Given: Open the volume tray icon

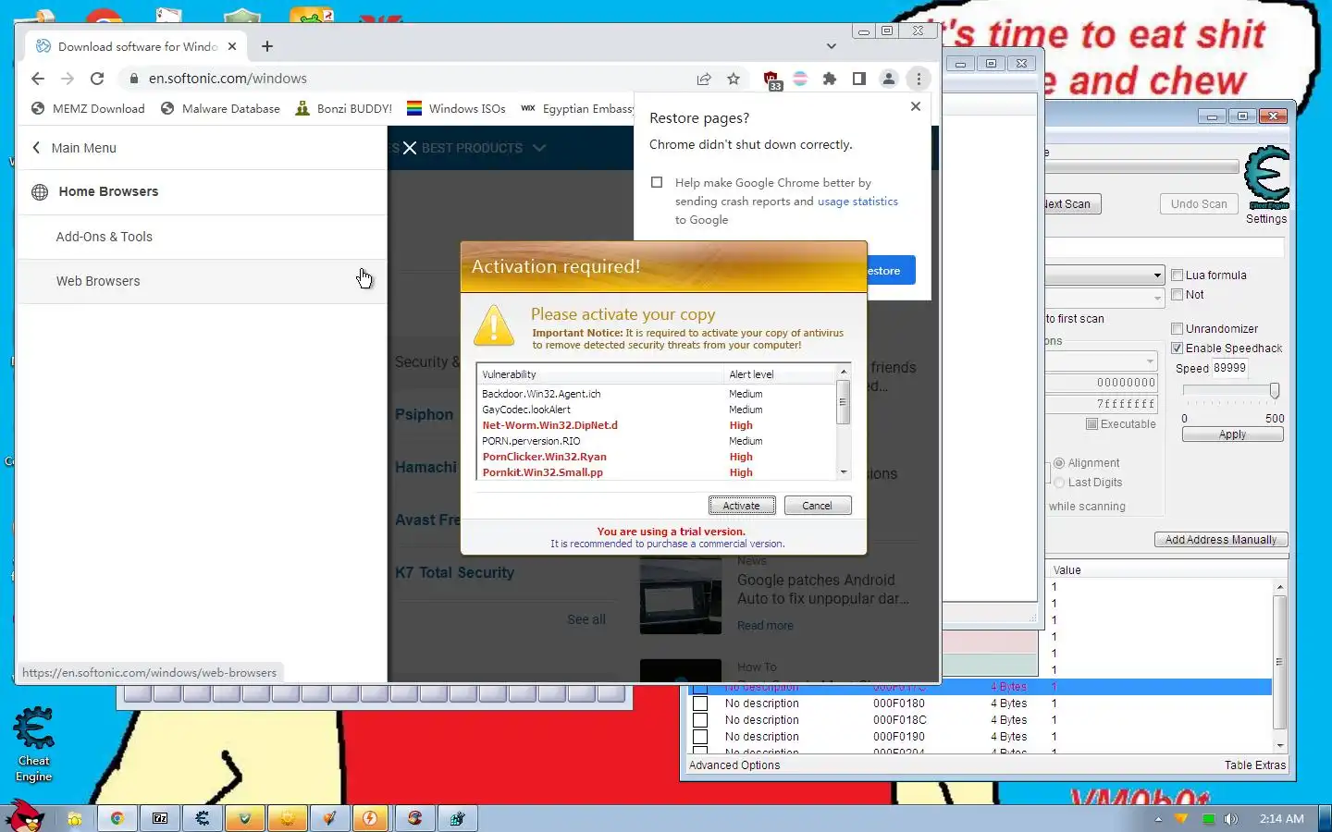Looking at the screenshot, I should click(x=1231, y=819).
